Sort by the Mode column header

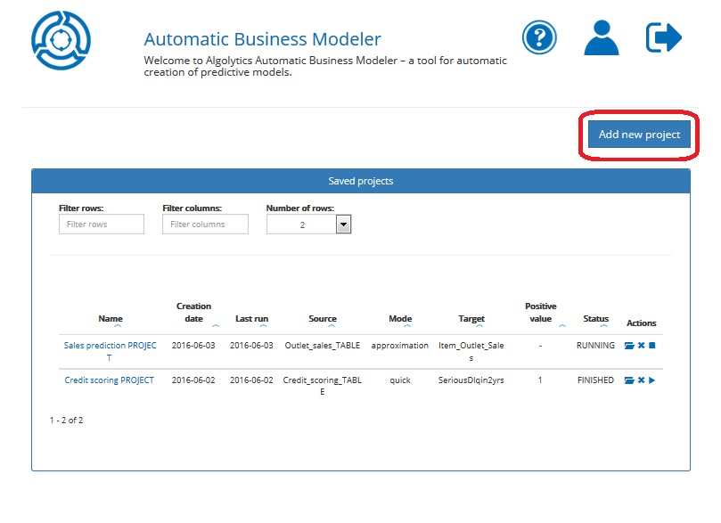[x=400, y=319]
